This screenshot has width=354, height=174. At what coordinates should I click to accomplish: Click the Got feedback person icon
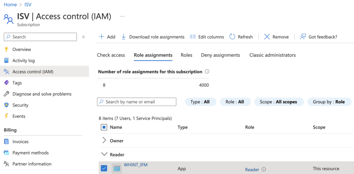pos(303,37)
